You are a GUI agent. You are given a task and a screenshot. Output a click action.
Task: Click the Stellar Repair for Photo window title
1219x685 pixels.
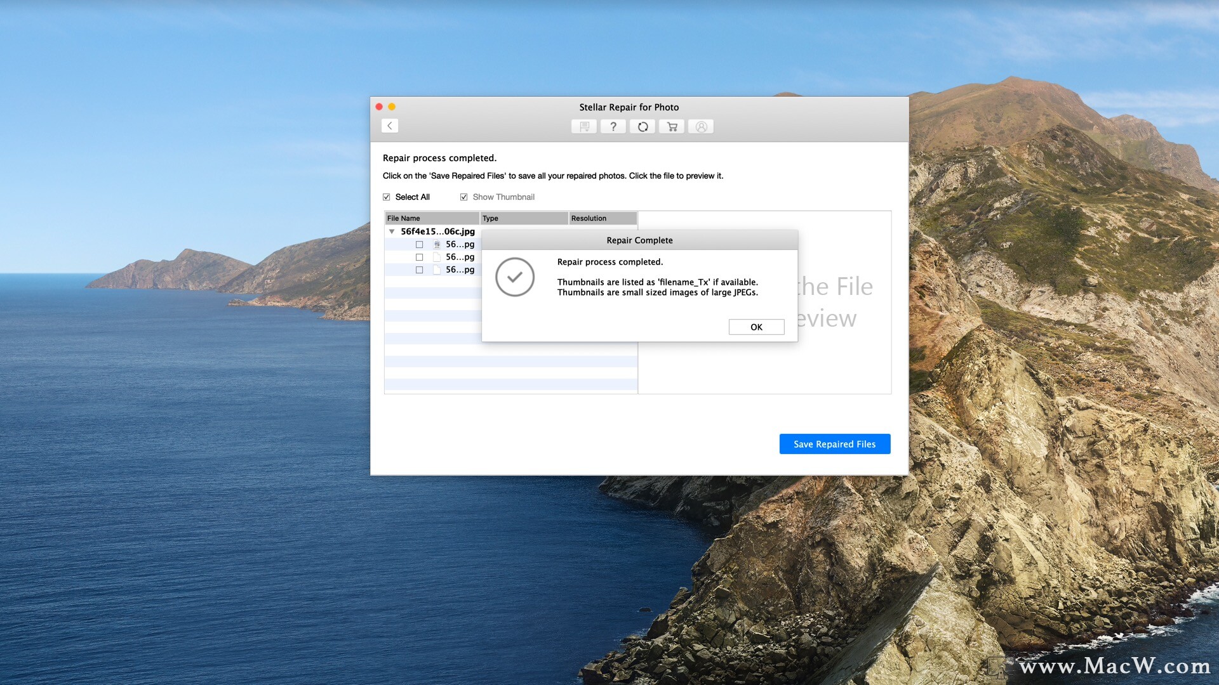pyautogui.click(x=629, y=107)
